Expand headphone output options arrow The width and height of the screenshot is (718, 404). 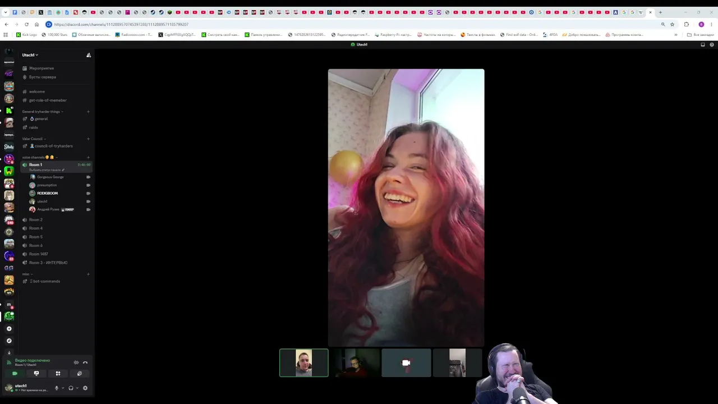click(77, 388)
